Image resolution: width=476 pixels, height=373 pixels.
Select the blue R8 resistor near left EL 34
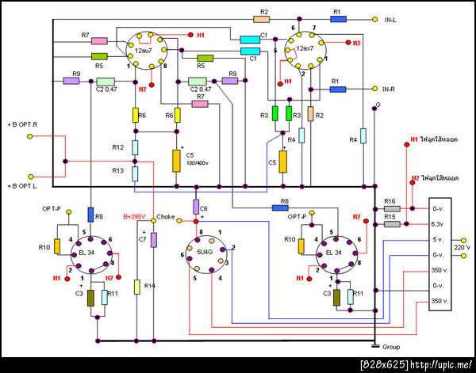[x=90, y=215]
